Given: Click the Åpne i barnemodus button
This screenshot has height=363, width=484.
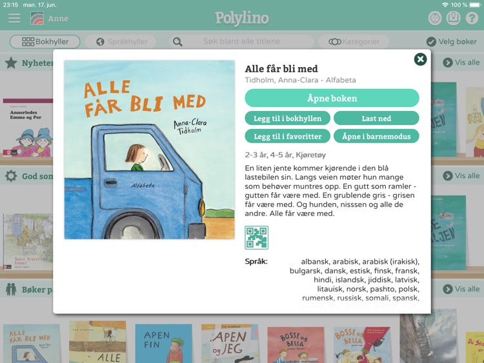Looking at the screenshot, I should [377, 136].
